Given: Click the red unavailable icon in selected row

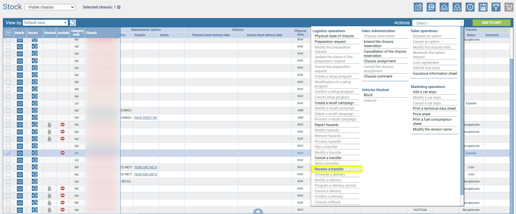Looking at the screenshot, I should (x=63, y=153).
